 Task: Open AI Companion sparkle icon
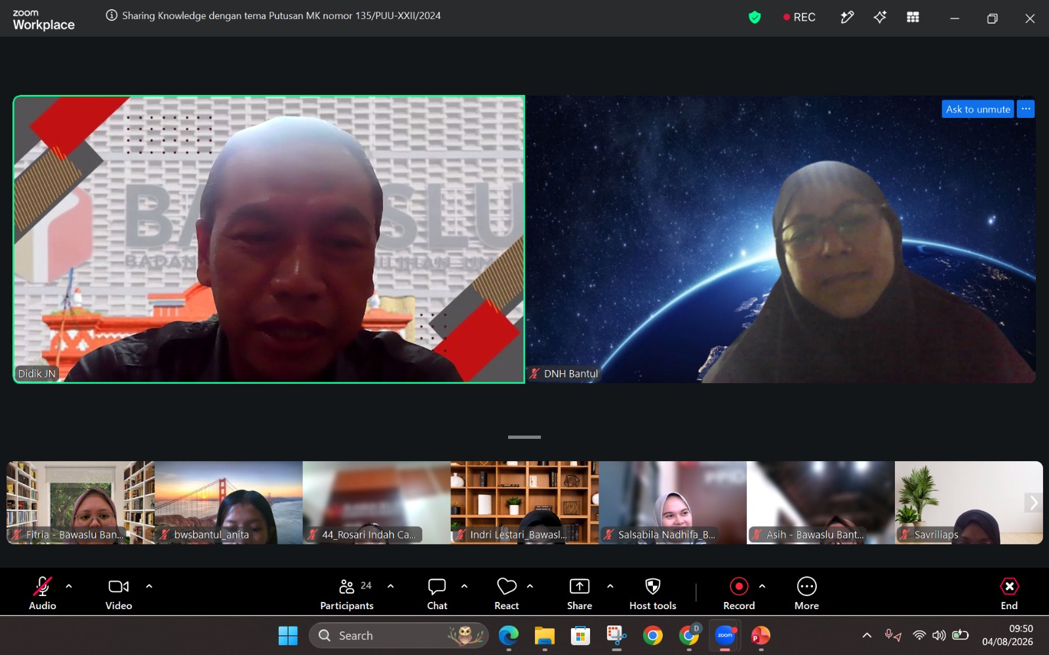pos(880,18)
